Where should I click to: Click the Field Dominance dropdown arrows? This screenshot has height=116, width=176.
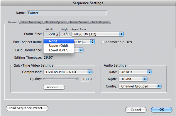click(x=81, y=50)
